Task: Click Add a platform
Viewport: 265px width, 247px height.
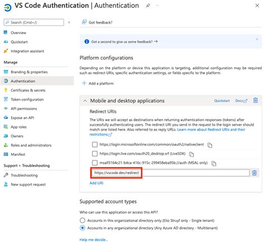Action: click(x=98, y=83)
